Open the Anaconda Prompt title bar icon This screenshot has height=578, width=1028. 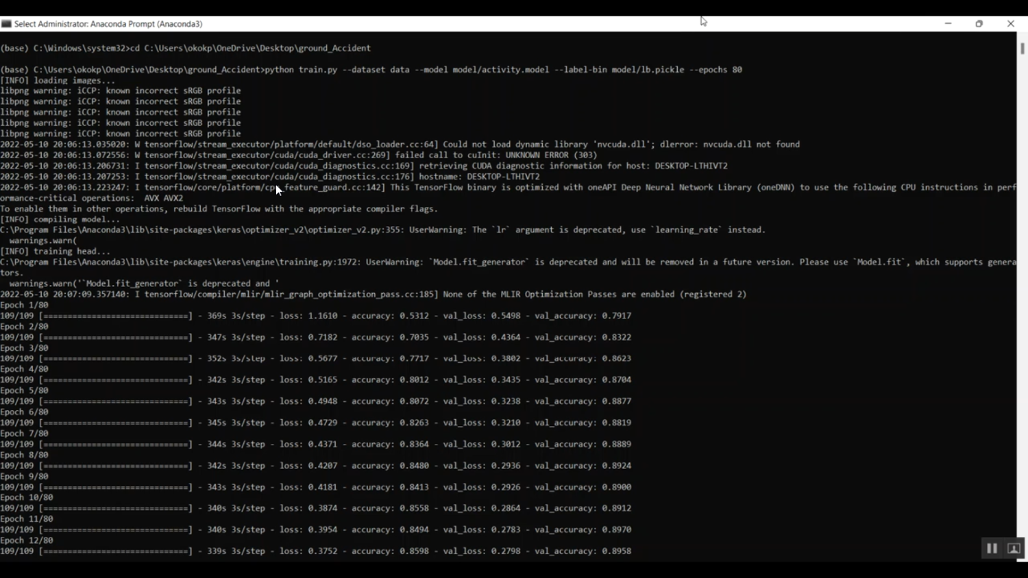click(x=6, y=24)
